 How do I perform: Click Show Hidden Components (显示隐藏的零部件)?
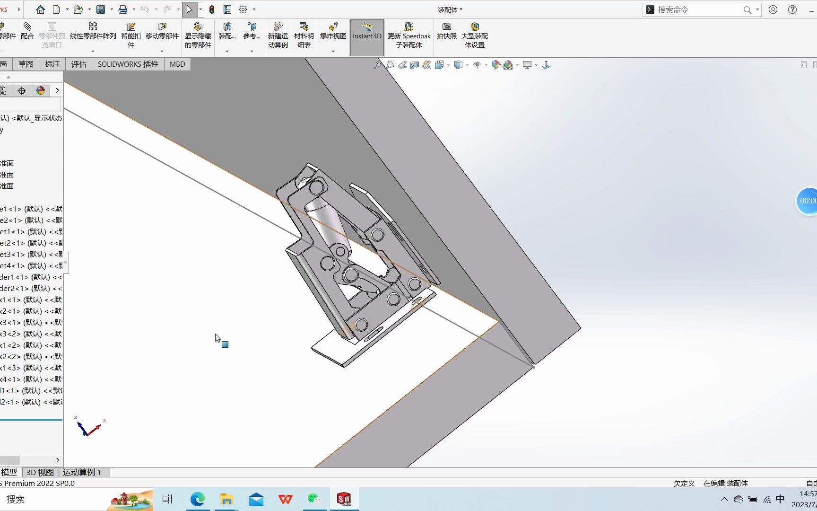198,35
